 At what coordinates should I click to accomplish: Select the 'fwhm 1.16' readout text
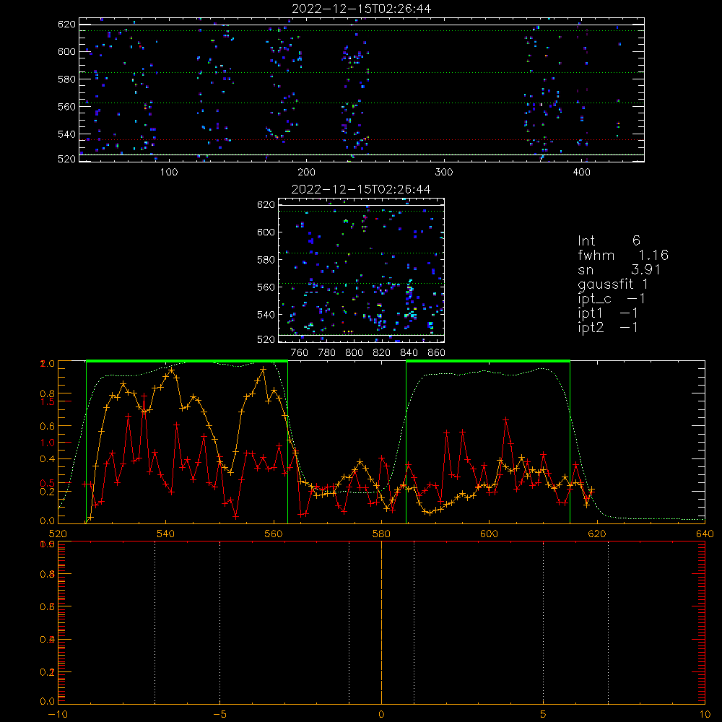pyautogui.click(x=623, y=255)
